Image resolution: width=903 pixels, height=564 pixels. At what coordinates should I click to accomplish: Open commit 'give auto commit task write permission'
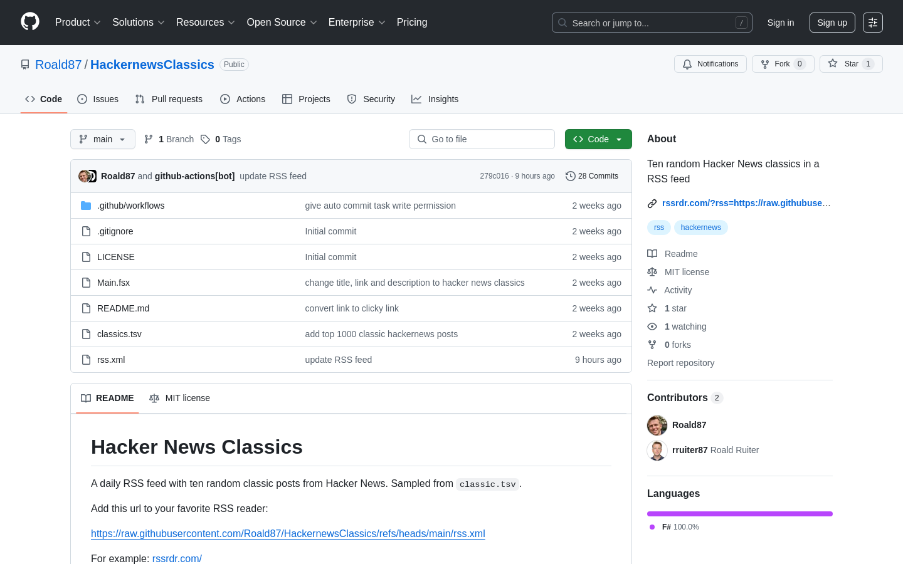381,206
